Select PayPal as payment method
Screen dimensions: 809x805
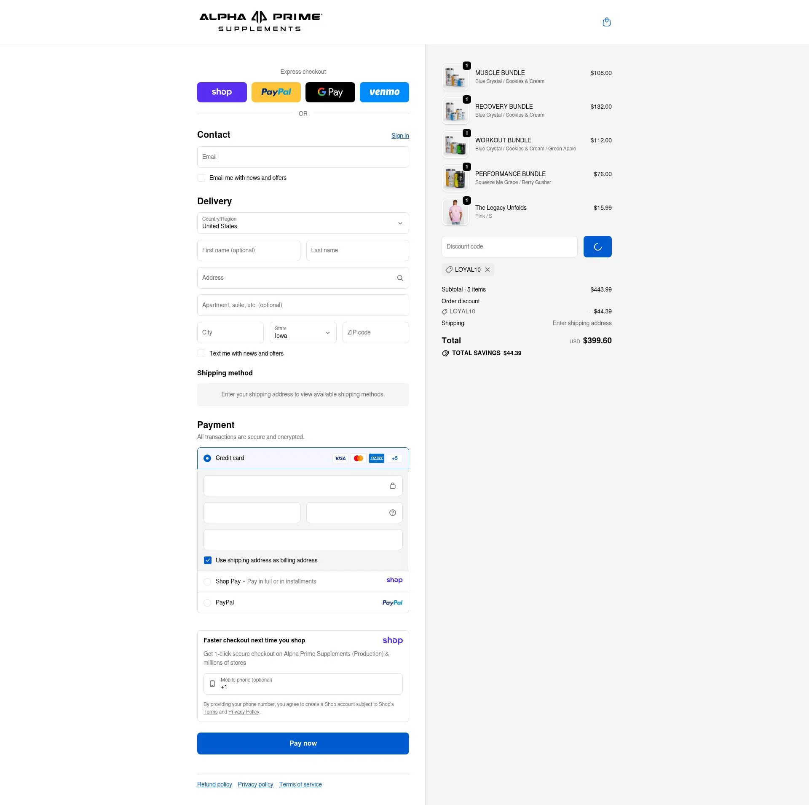click(207, 602)
